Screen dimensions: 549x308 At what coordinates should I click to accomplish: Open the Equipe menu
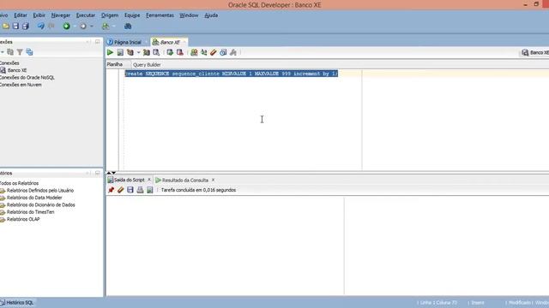pos(132,15)
